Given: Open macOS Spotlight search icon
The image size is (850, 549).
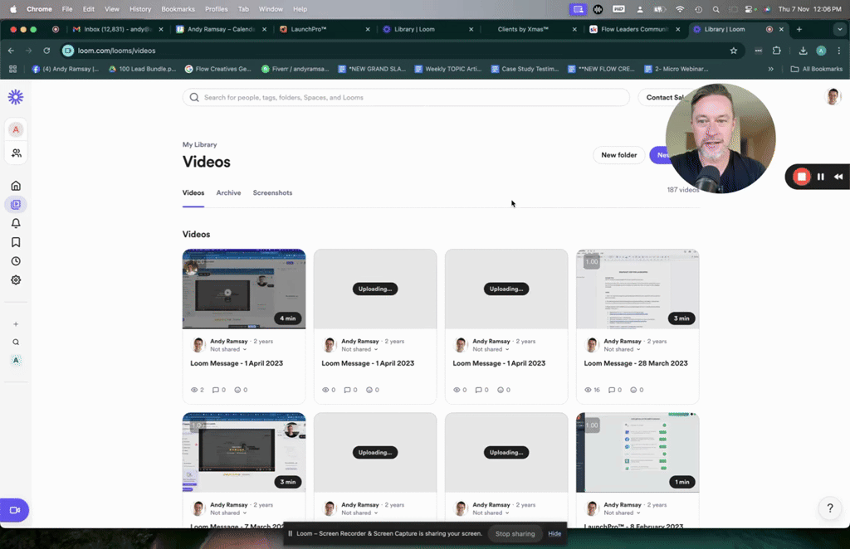Looking at the screenshot, I should pos(716,9).
